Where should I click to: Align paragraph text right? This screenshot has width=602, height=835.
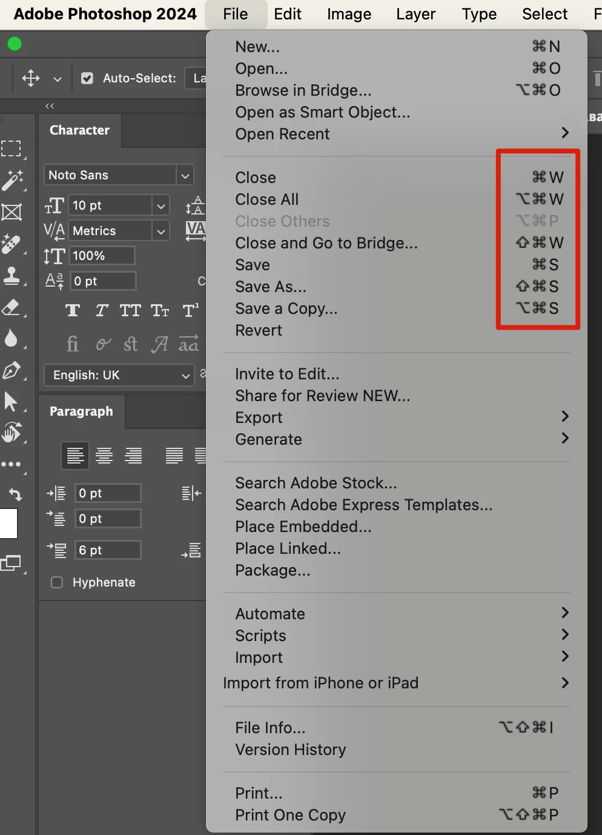click(x=133, y=455)
